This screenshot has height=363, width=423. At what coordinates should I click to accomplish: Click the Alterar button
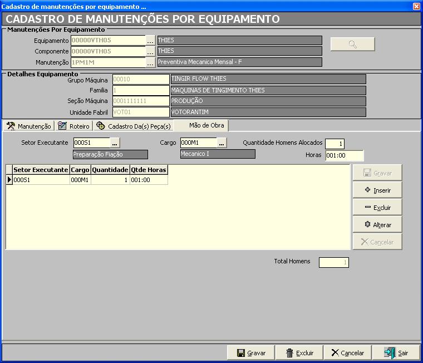click(x=377, y=225)
